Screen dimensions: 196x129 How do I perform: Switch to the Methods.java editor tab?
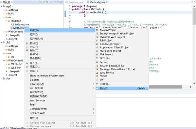coord(97,2)
